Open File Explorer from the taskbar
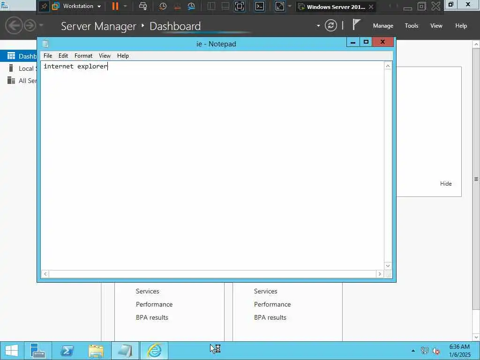 (x=96, y=351)
